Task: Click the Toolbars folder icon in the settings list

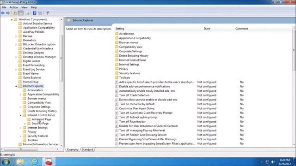Action: (117, 77)
